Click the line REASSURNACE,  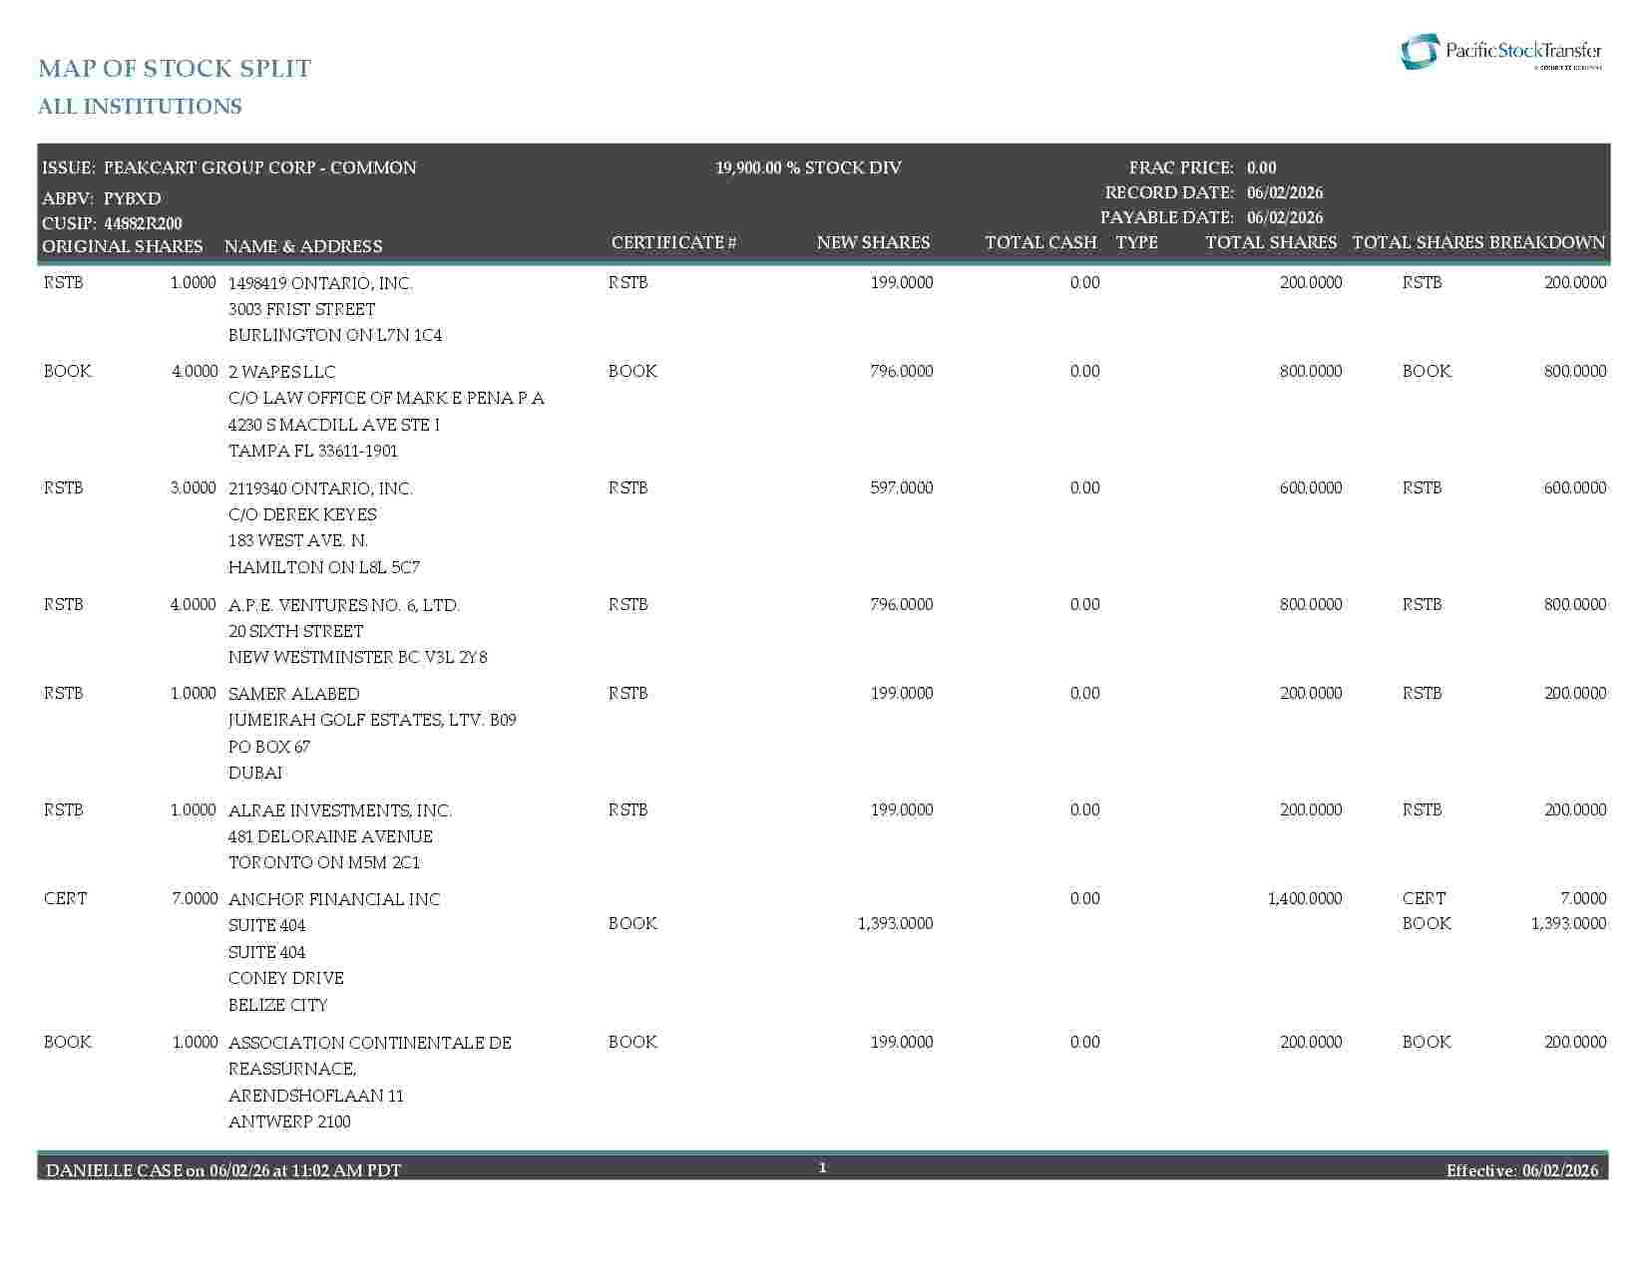click(x=292, y=1069)
